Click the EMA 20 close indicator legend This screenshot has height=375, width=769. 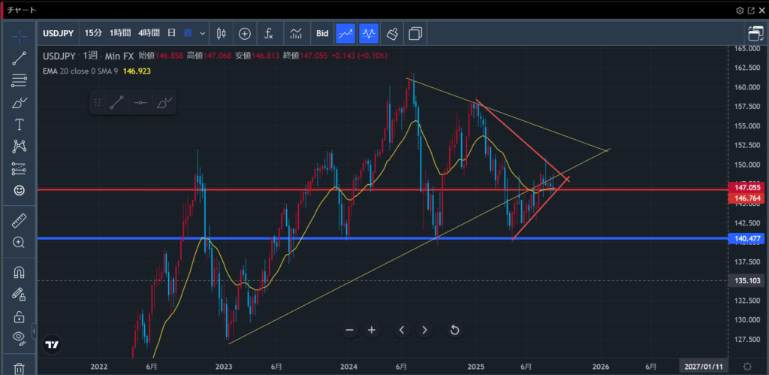80,71
